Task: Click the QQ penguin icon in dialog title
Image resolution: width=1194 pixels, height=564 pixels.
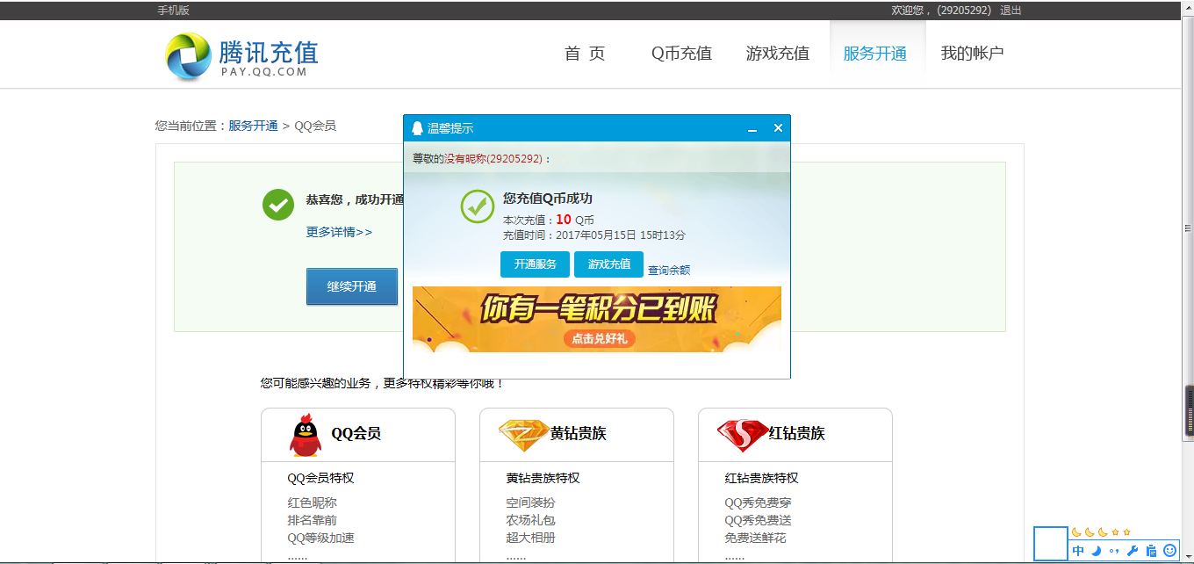Action: [x=418, y=128]
